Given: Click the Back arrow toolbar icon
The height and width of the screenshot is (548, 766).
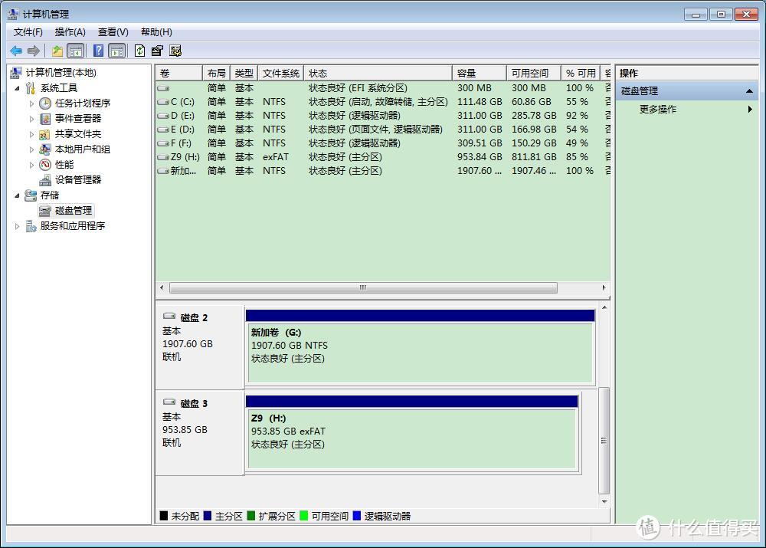Looking at the screenshot, I should [x=16, y=51].
